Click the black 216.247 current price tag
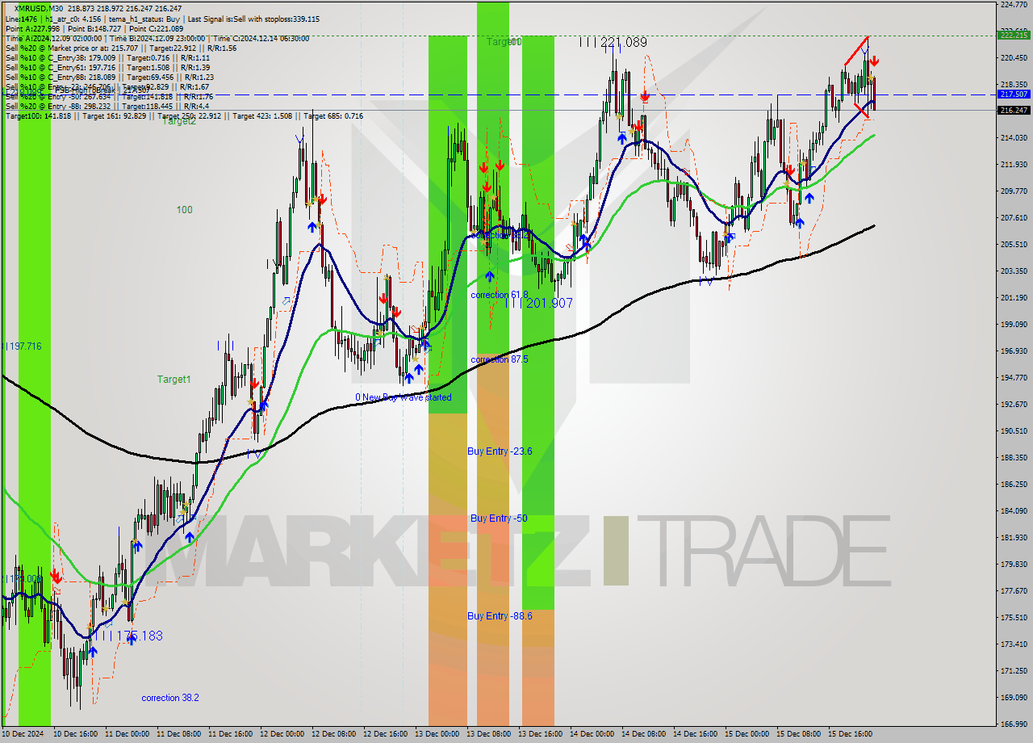Screen dimensions: 1033x743 (1014, 110)
